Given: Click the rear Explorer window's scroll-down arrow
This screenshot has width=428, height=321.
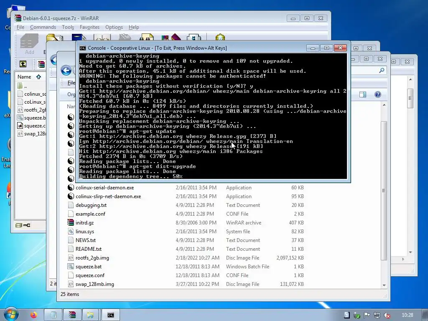Looking at the screenshot, I should click(x=410, y=252).
